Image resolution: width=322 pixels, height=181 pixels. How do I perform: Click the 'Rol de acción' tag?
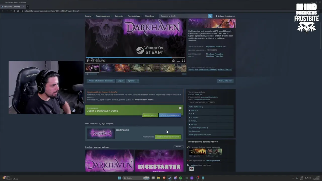click(x=204, y=70)
